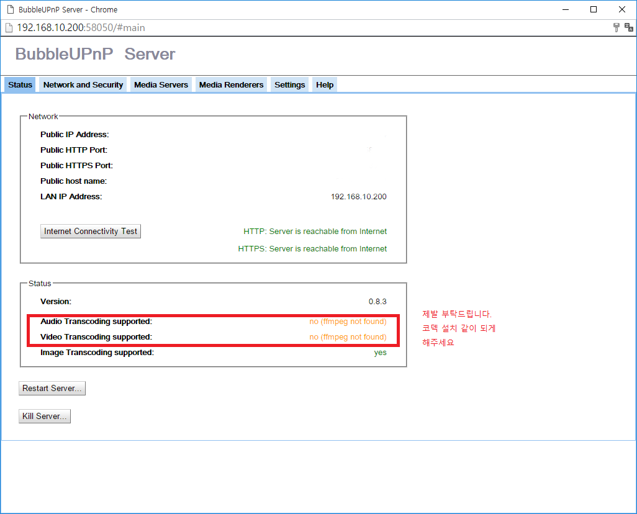Click the Restart Server button

tap(52, 388)
